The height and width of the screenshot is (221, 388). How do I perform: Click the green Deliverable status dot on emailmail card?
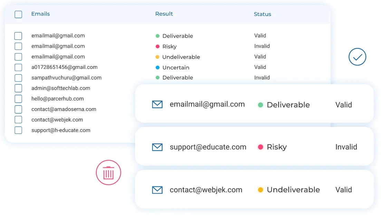point(260,105)
